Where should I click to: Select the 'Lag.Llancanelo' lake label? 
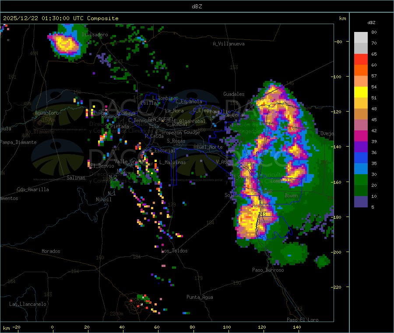[x=28, y=304]
